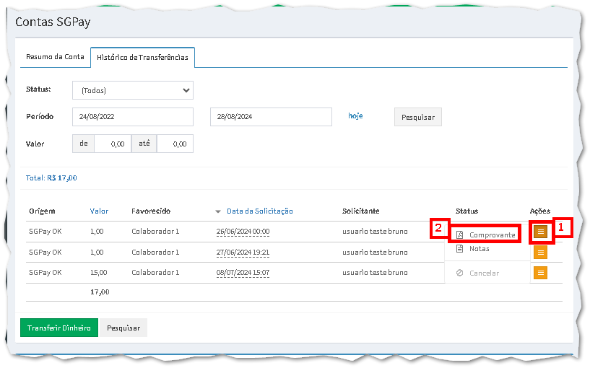Click SGPay OK in the 26/06/2024 row
This screenshot has height=368, width=590.
coord(45,232)
